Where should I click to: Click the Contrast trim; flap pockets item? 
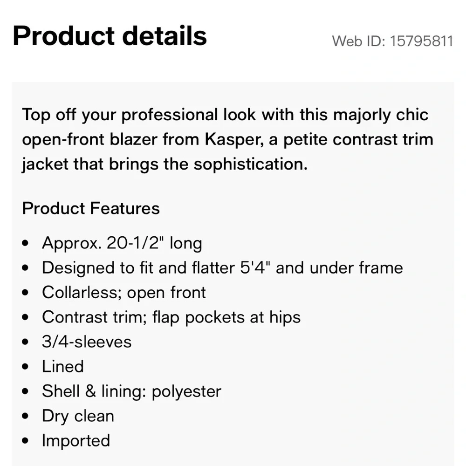(x=171, y=317)
